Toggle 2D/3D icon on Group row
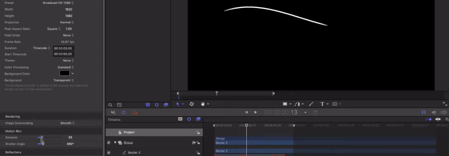This screenshot has height=156, width=449. [194, 143]
